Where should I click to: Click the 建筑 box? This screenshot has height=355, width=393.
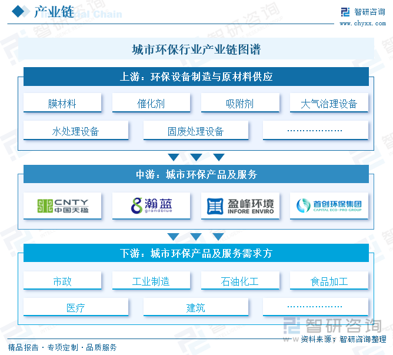pos(196,307)
